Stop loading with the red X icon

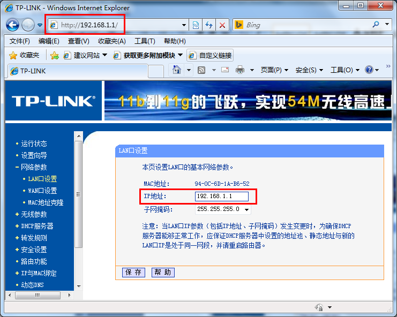222,25
